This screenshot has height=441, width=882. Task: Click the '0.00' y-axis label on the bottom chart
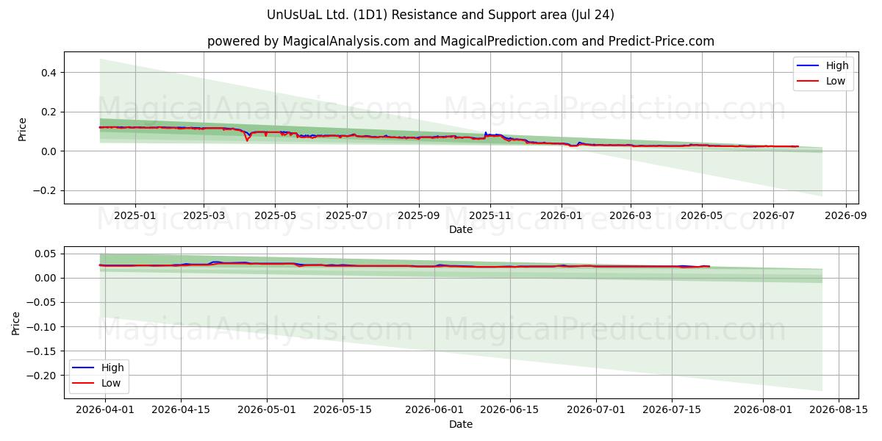(x=47, y=278)
